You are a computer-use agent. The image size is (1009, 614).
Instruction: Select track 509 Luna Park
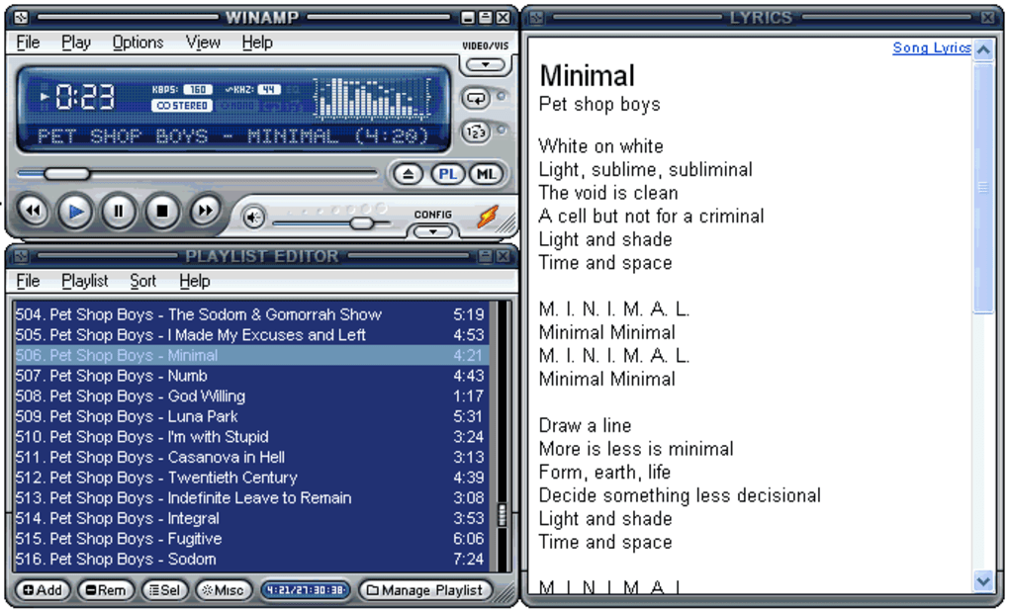click(x=251, y=416)
